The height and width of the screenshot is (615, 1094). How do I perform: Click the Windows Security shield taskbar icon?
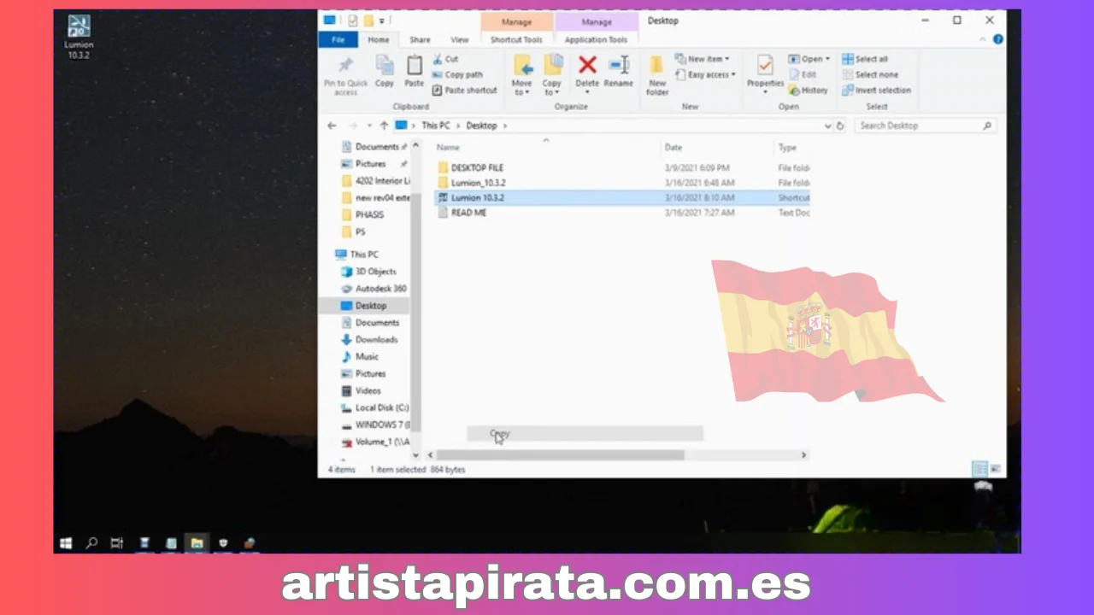[224, 542]
